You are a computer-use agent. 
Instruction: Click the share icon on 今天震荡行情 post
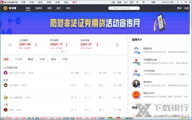114,73
